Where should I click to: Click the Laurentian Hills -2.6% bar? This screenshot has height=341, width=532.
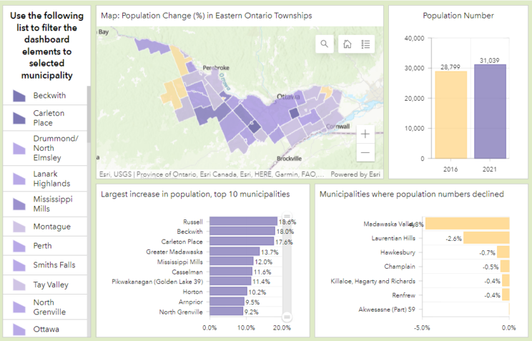click(486, 238)
